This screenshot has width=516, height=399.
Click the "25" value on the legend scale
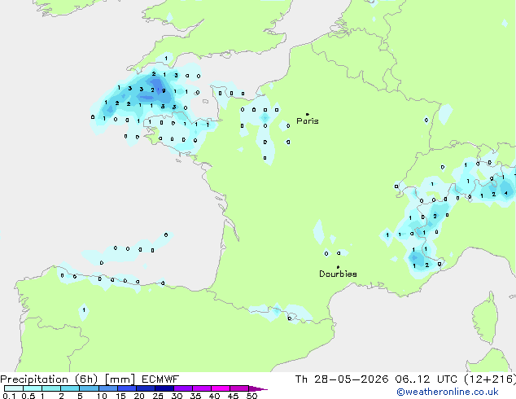point(158,396)
